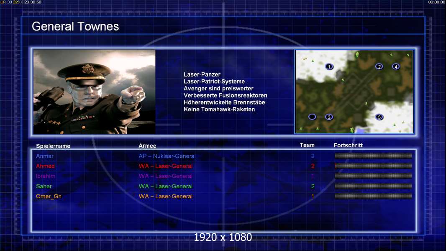This screenshot has height=251, width=446.
Task: Click Ahmed's loading progress bar
Action: pos(373,166)
